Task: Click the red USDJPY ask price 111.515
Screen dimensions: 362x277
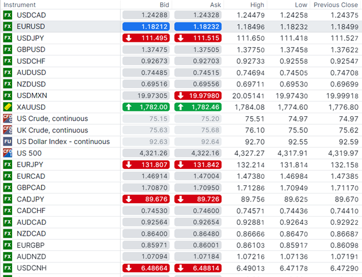Action: pos(198,38)
